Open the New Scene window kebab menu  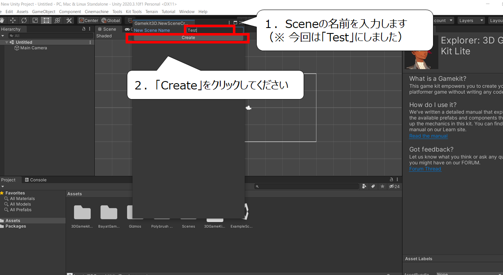pos(229,23)
